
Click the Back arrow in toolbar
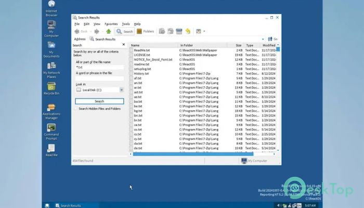(x=77, y=31)
